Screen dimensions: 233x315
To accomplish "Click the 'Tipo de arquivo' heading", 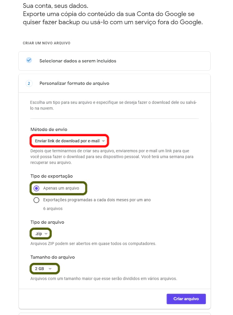I will click(x=47, y=222).
